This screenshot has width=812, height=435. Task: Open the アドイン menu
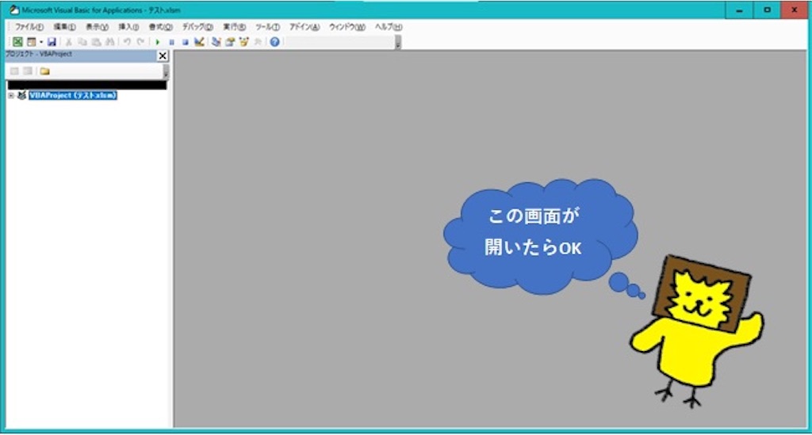click(304, 27)
